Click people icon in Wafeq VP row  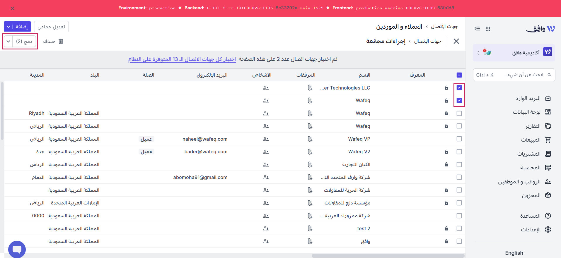click(x=266, y=139)
